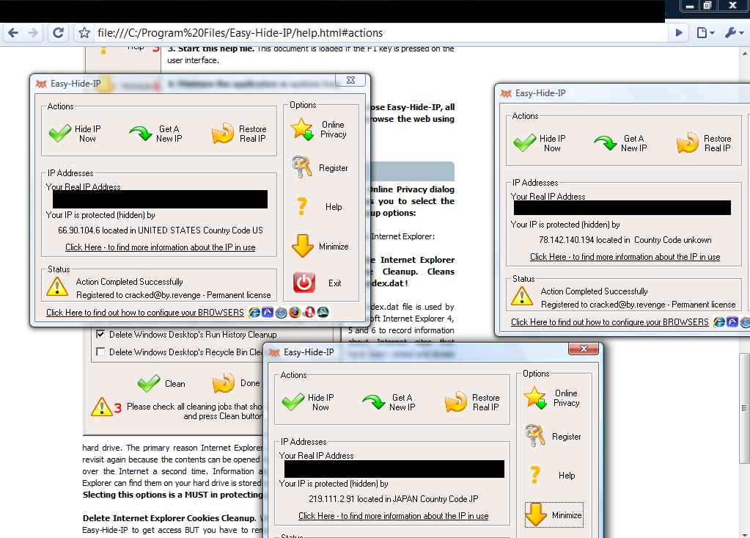Click Minimize down-arrow in bottom Easy-Hide-IP window

point(536,515)
